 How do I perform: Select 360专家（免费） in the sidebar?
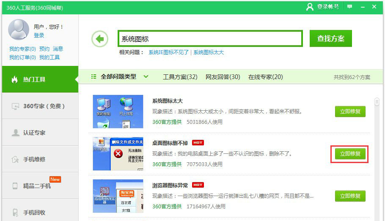tap(40, 106)
